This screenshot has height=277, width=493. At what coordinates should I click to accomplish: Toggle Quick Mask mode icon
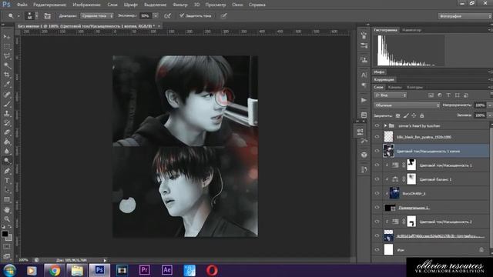click(7, 247)
